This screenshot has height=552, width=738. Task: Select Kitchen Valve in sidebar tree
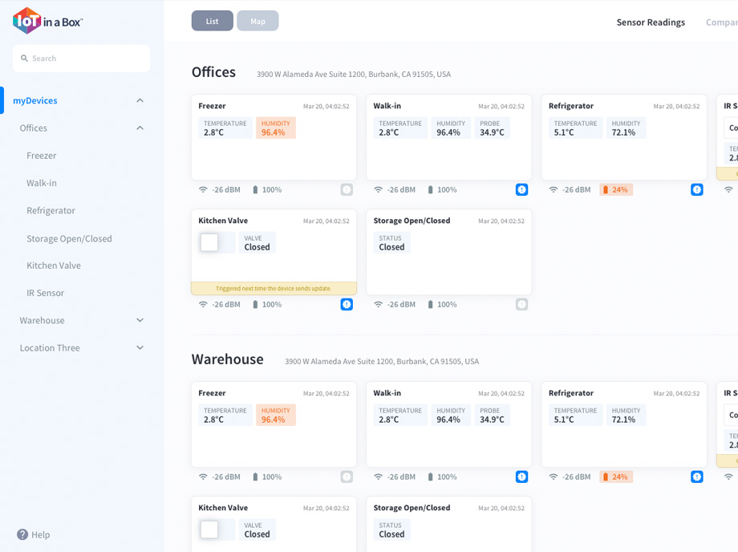(54, 266)
